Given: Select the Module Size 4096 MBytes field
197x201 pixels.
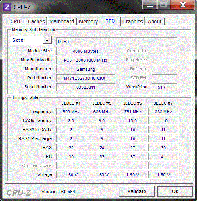Looking at the screenshot, I should pyautogui.click(x=86, y=51).
